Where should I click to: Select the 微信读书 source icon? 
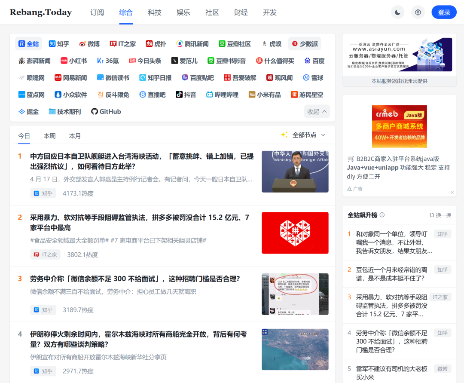pos(113,77)
